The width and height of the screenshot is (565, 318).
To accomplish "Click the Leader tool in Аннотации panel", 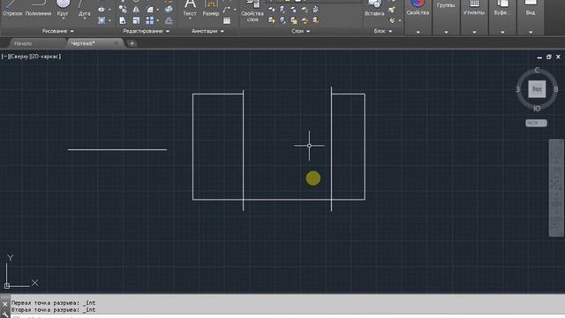I will (227, 10).
